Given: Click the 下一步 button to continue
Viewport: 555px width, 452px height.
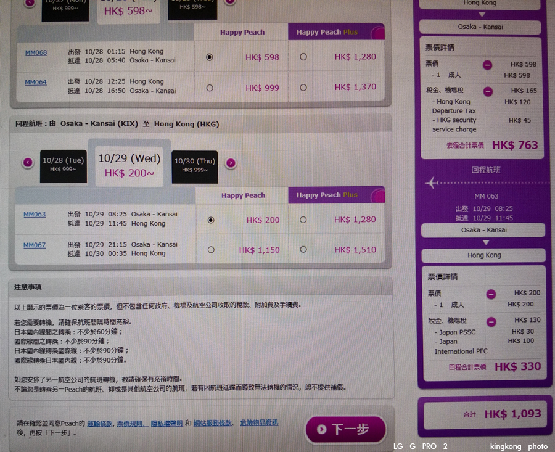Looking at the screenshot, I should click(346, 429).
